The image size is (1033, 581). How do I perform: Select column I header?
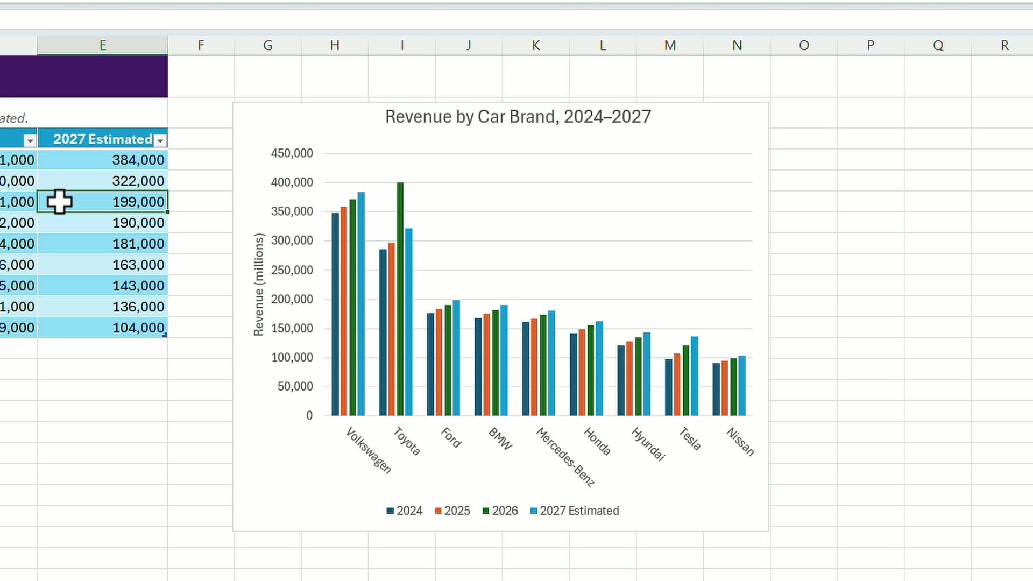[402, 45]
